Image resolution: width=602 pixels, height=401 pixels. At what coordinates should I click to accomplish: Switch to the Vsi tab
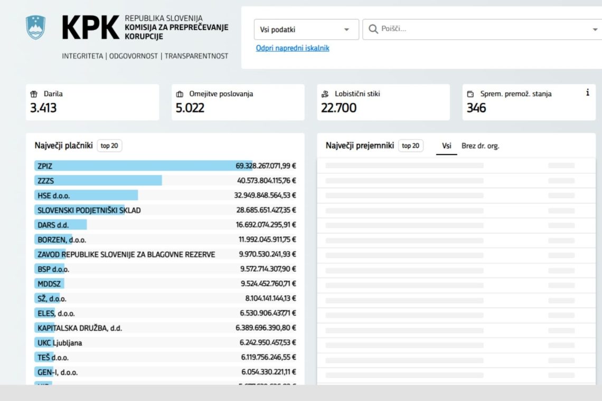[x=447, y=146]
